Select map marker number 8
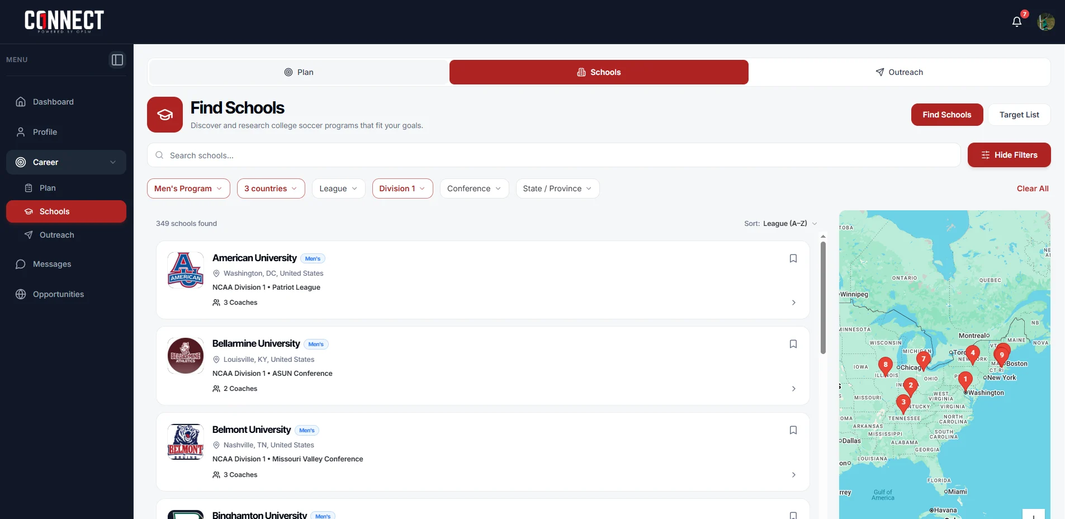Image resolution: width=1065 pixels, height=519 pixels. 886,366
